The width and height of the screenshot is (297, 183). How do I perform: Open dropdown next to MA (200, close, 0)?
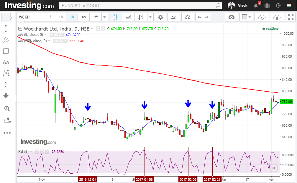pos(49,41)
